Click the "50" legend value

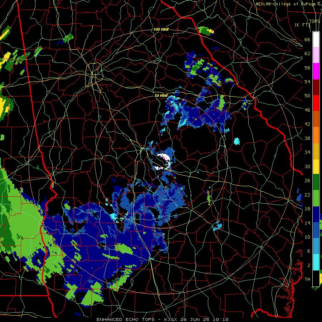coord(307,96)
